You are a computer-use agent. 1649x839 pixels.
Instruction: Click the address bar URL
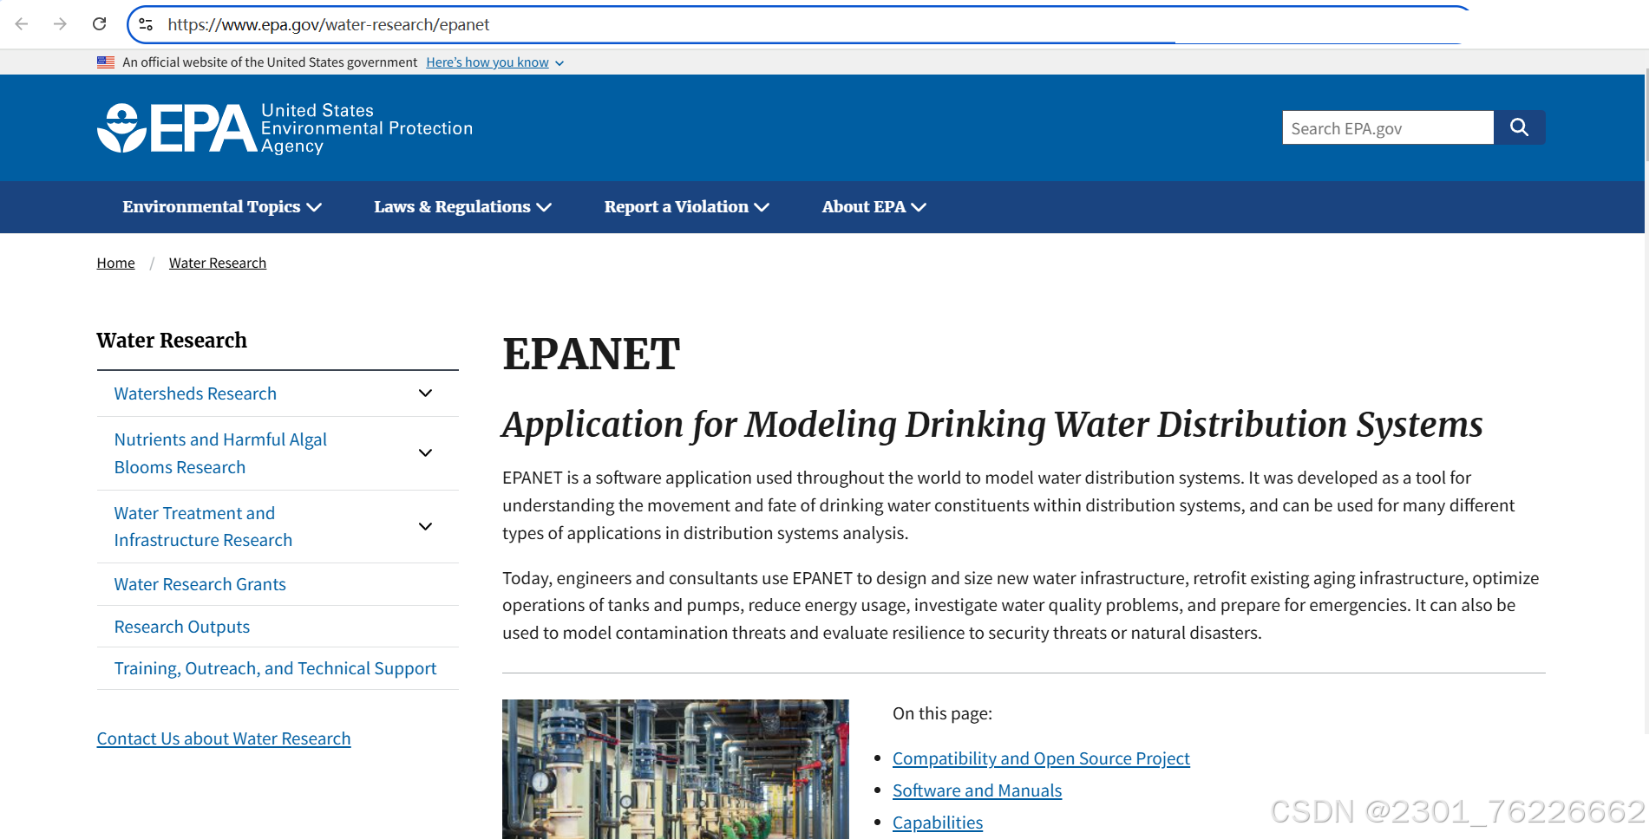click(329, 24)
